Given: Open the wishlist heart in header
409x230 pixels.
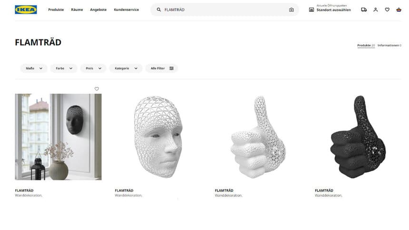Looking at the screenshot, I should pyautogui.click(x=387, y=10).
